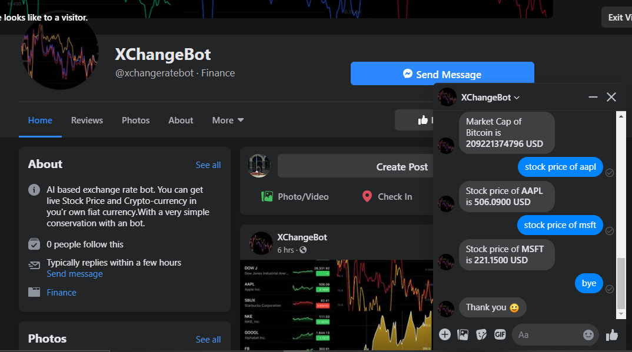Open the Reviews tab

tap(87, 120)
